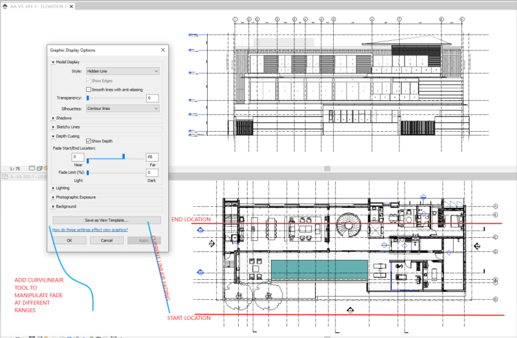The width and height of the screenshot is (517, 338).
Task: Click the view splitter scrollbar thumb between views
Action: click(x=327, y=169)
